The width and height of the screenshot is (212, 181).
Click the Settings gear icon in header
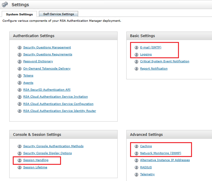pyautogui.click(x=5, y=5)
